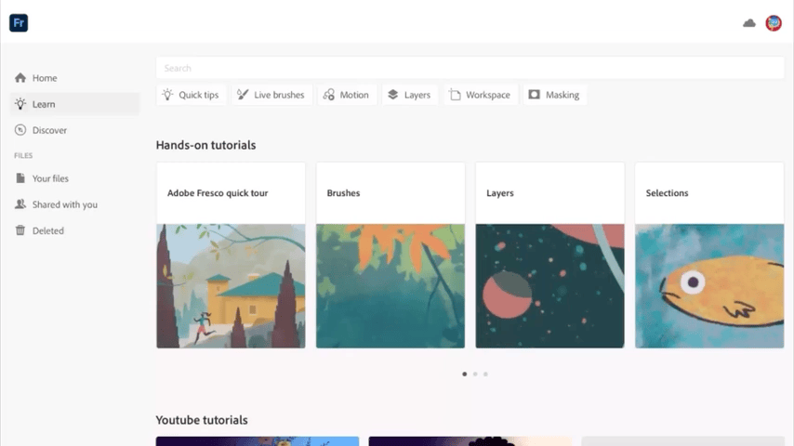Viewport: 794px width, 446px height.
Task: Select the first carousel page dot
Action: [464, 374]
